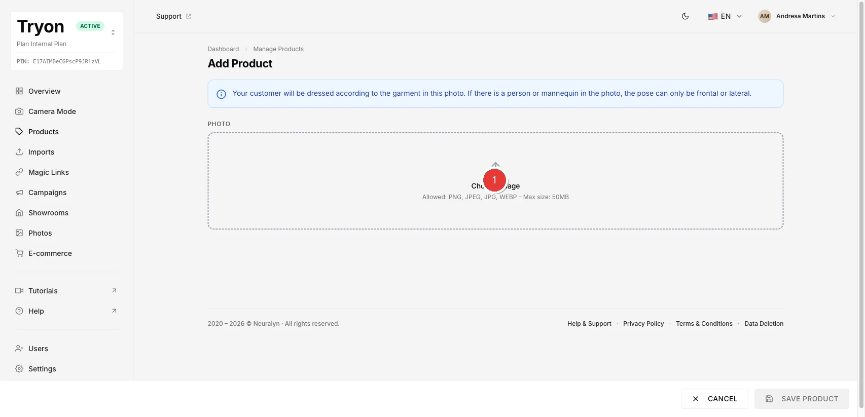Click the Photos image icon
865x417 pixels.
(19, 233)
